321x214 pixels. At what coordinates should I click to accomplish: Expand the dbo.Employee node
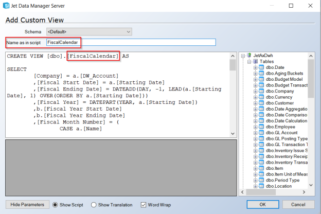coord(255,127)
